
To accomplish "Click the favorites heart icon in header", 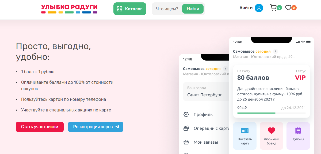I will [x=288, y=8].
